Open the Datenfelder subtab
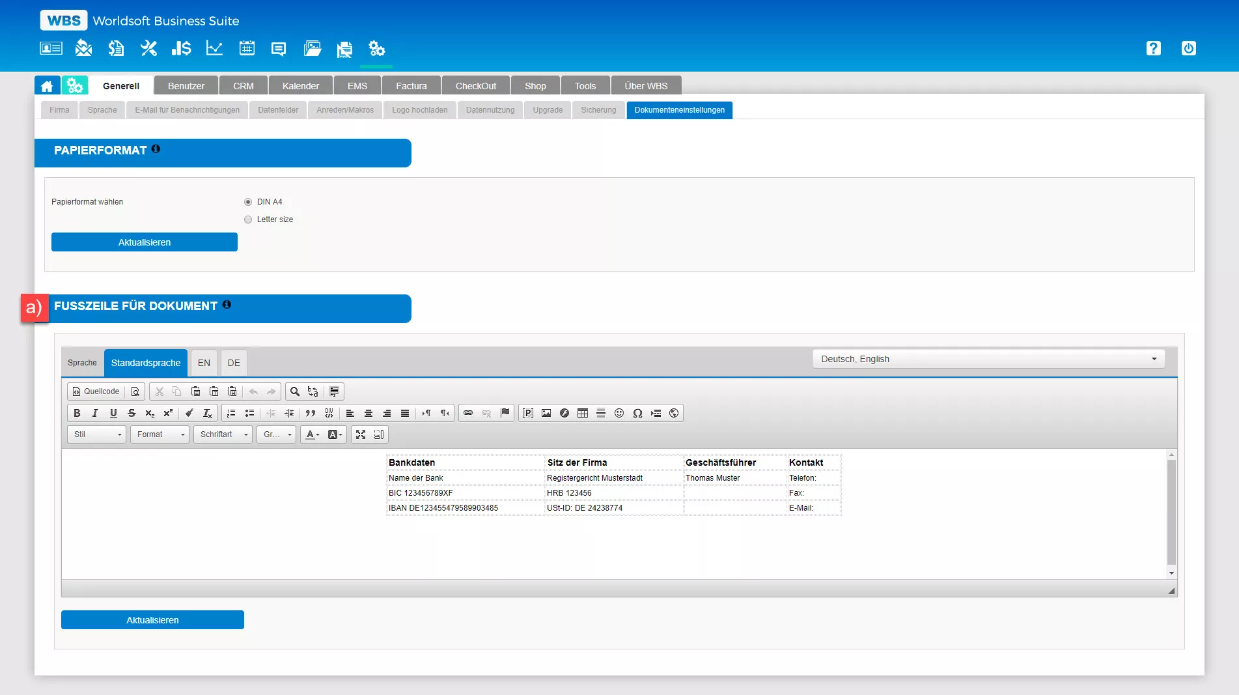The height and width of the screenshot is (695, 1239). click(278, 110)
